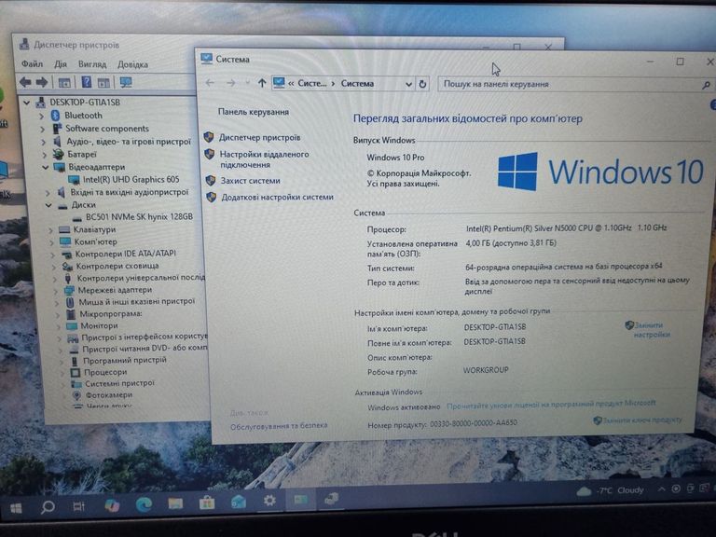Click the refresh button beside address bar
Image resolution: width=716 pixels, height=537 pixels.
pos(422,84)
